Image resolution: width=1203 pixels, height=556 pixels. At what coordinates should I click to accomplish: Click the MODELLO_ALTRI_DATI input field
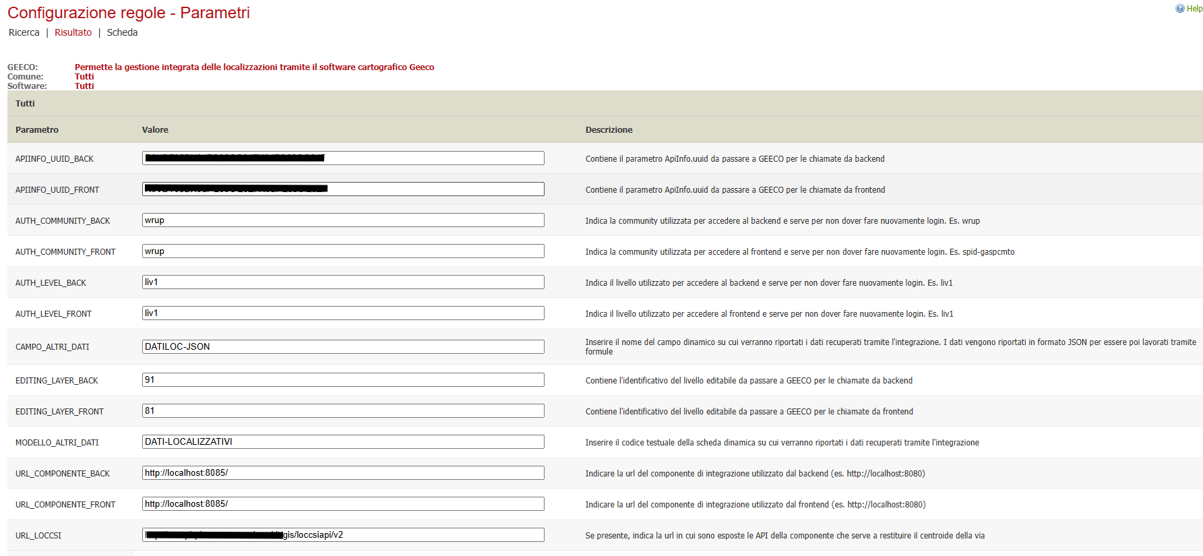click(x=343, y=442)
